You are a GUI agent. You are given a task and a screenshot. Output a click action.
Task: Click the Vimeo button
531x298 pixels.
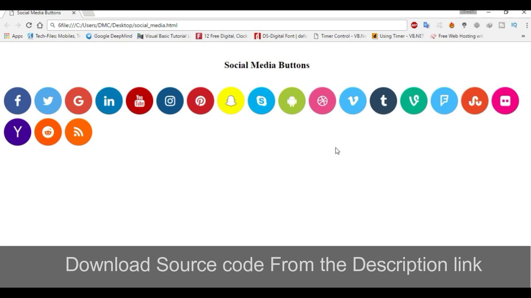click(x=353, y=101)
